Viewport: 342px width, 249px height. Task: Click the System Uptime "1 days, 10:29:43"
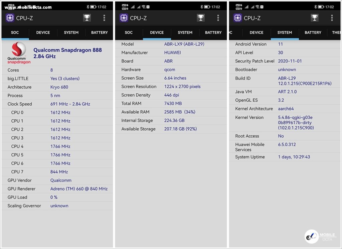[x=294, y=157]
